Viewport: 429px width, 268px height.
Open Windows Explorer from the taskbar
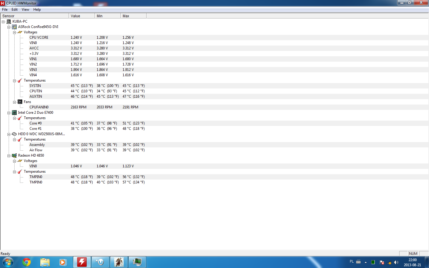tap(45, 262)
